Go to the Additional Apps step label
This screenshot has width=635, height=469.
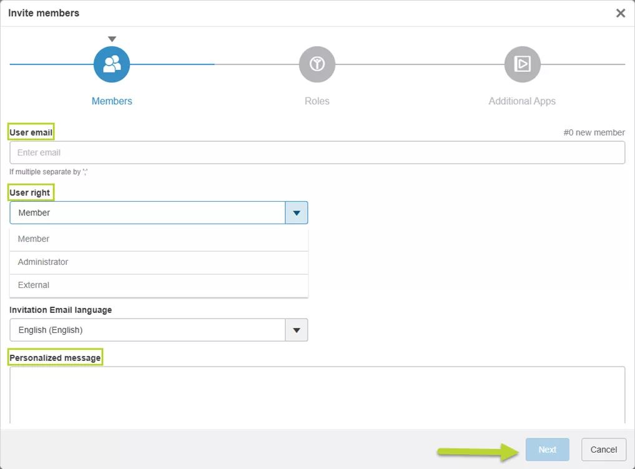click(x=522, y=101)
